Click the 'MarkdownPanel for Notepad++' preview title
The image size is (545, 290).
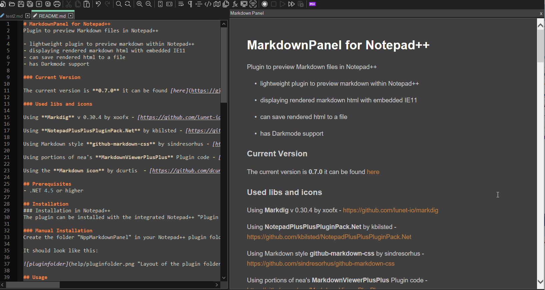point(338,45)
